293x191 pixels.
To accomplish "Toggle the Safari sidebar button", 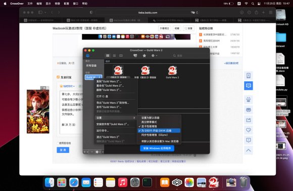I will tap(40, 12).
